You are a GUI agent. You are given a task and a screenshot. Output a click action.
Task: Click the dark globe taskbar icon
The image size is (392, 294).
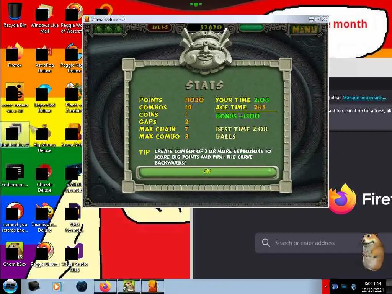[82, 286]
